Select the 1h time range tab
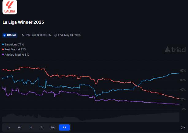 pos(9,127)
